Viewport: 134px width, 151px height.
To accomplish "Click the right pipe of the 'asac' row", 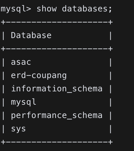I will [x=110, y=62].
